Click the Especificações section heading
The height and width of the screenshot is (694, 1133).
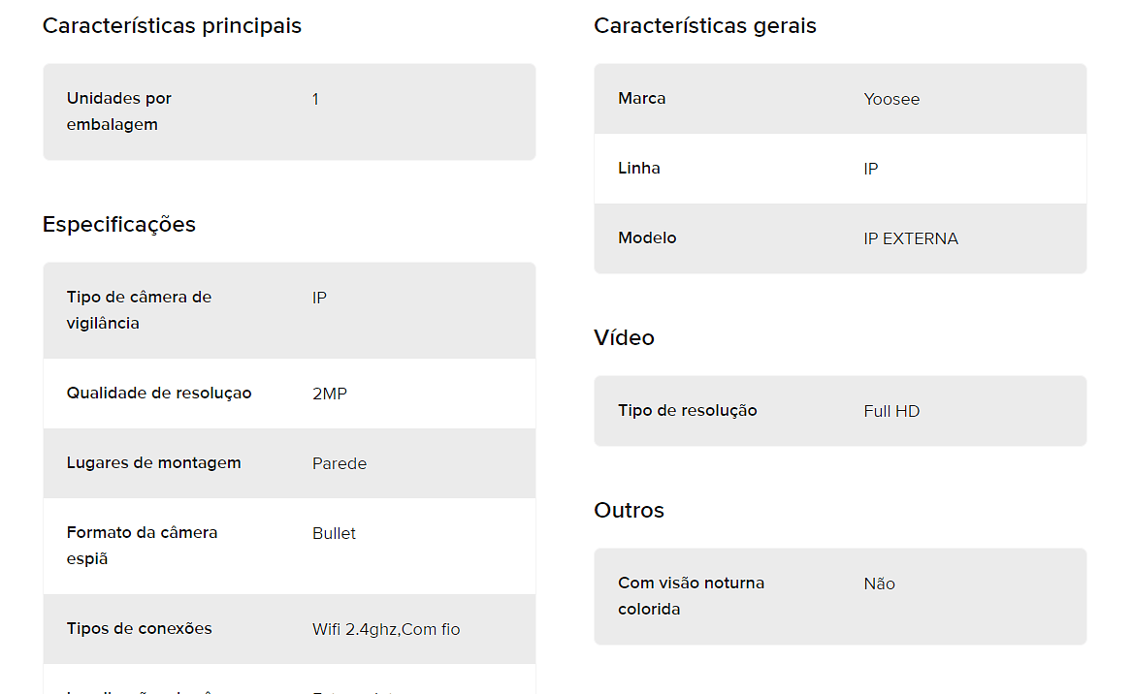tap(119, 225)
